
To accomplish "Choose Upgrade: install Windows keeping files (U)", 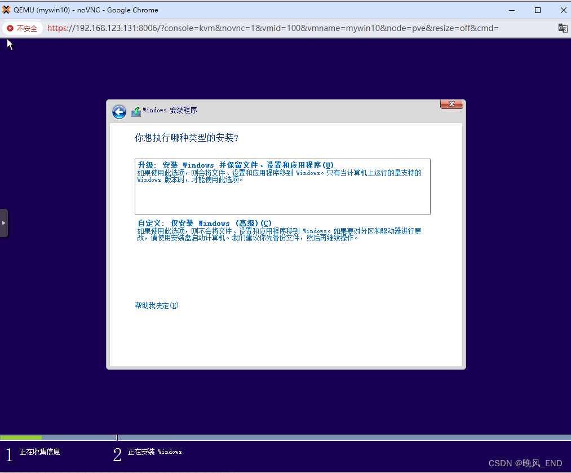I will click(x=282, y=186).
